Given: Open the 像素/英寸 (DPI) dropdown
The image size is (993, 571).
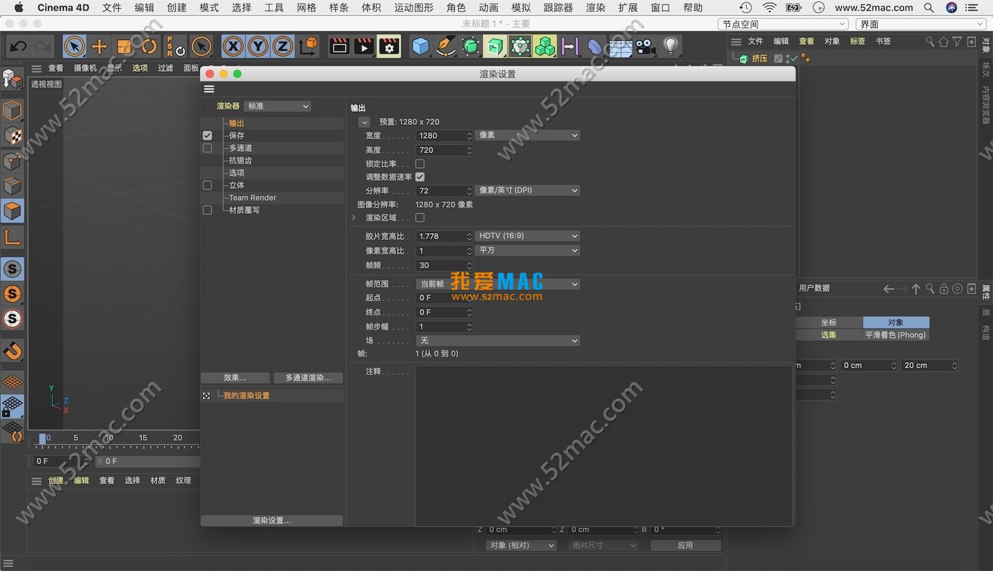Looking at the screenshot, I should click(x=527, y=190).
